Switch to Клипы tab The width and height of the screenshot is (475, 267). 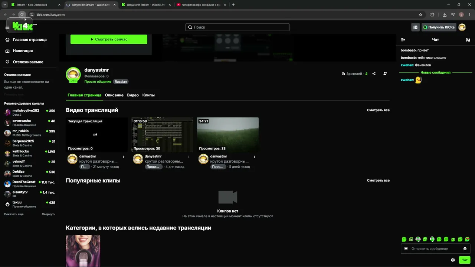coord(148,95)
